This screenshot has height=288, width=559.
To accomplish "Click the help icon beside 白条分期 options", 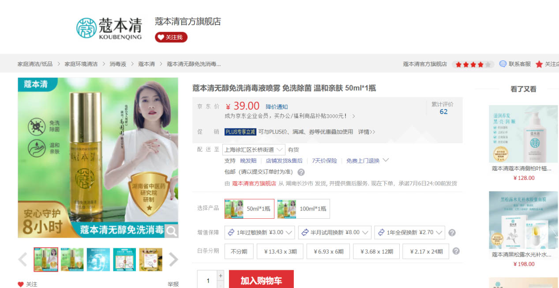I will pyautogui.click(x=456, y=251).
